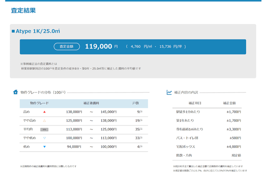Click the 低め grade label
Image resolution: width=267 pixels, height=176 pixels.
click(27, 147)
